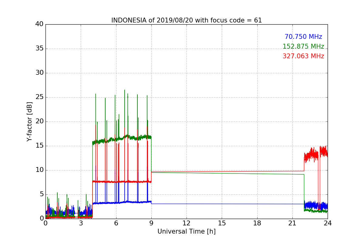Click y-axis tick label 35
The image size is (364, 243).
click(x=39, y=49)
